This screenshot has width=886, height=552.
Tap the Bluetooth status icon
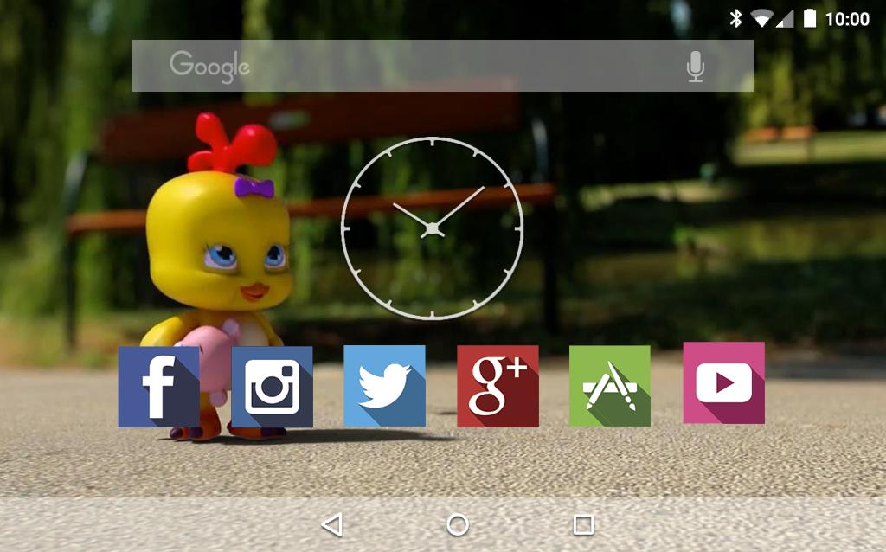[735, 19]
